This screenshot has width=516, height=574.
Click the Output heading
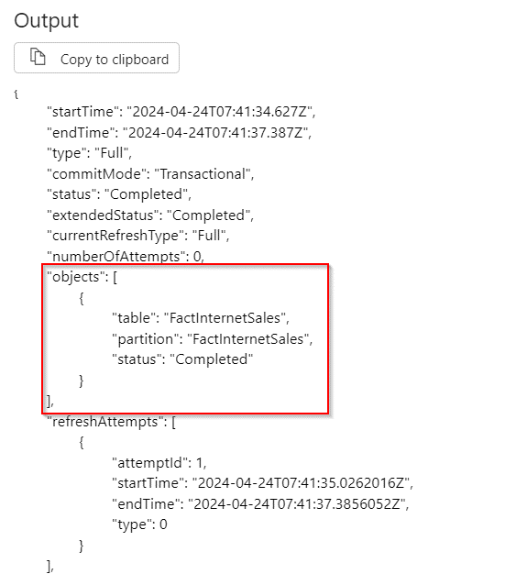(46, 20)
